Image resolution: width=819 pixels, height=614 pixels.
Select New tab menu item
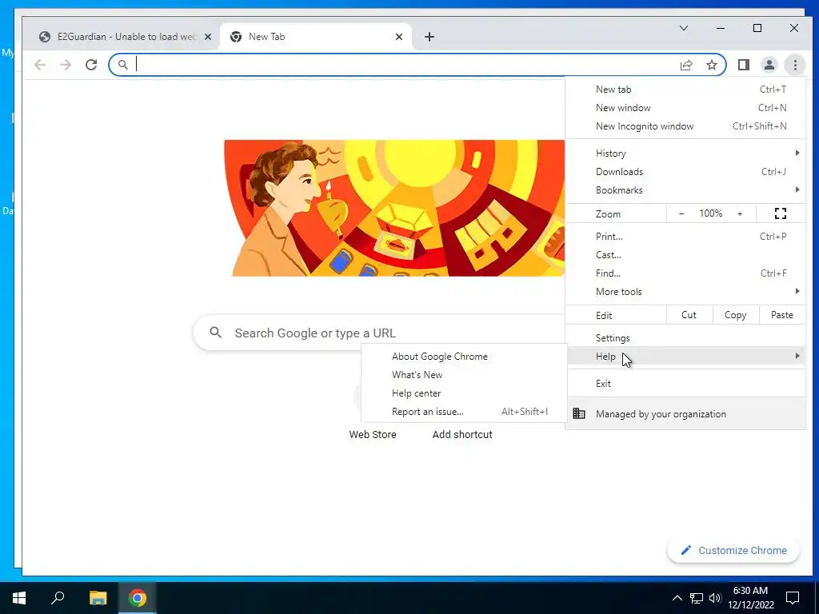click(685, 90)
